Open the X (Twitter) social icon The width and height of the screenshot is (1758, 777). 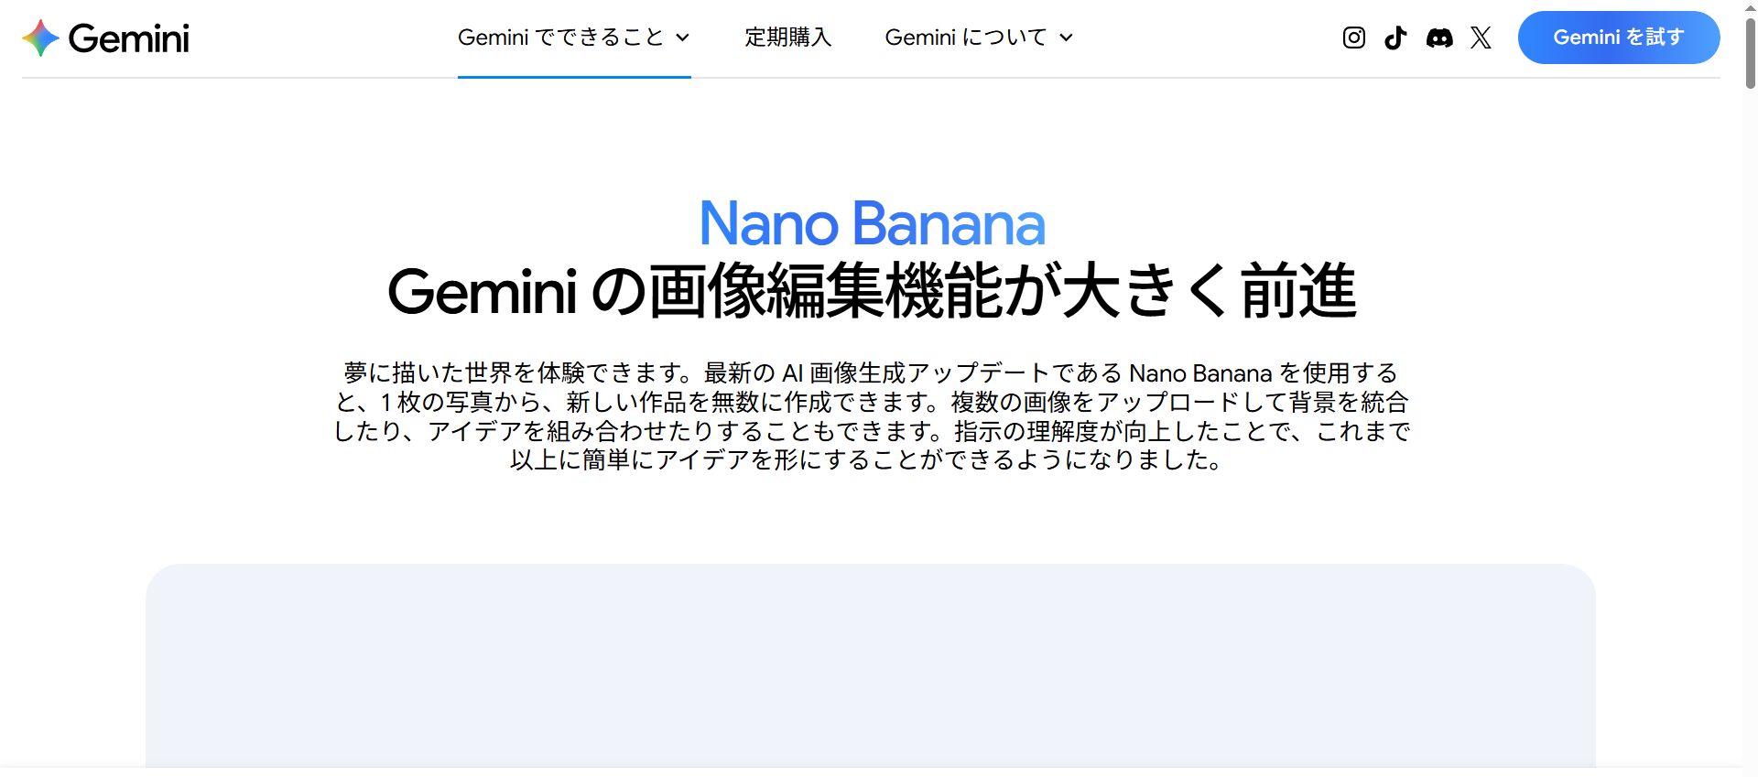click(x=1481, y=38)
